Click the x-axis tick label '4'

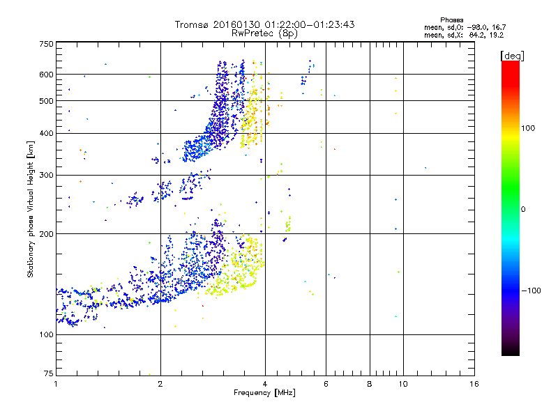click(265, 384)
